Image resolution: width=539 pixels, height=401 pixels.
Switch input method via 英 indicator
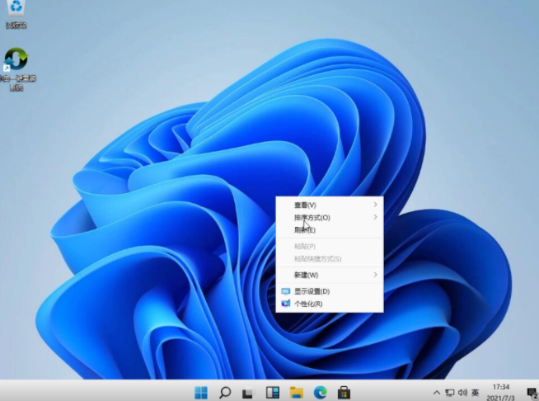coord(475,393)
